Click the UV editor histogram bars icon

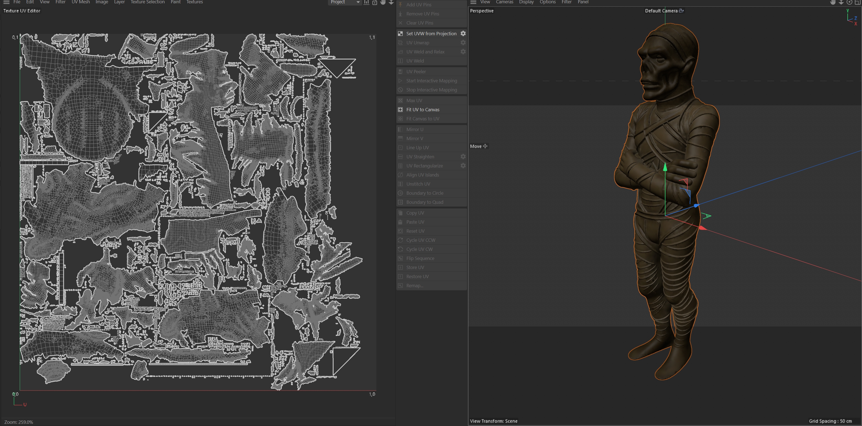coord(367,2)
